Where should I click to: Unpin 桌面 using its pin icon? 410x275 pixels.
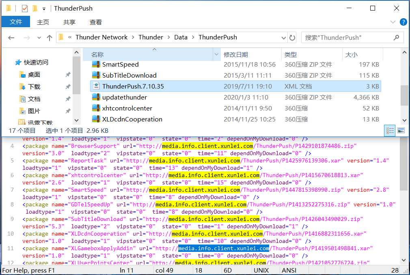(x=68, y=75)
